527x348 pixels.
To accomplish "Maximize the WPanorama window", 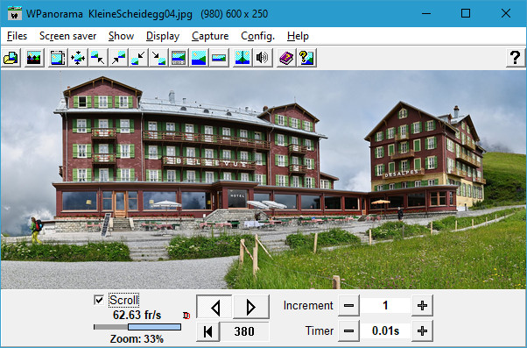I will coord(466,13).
